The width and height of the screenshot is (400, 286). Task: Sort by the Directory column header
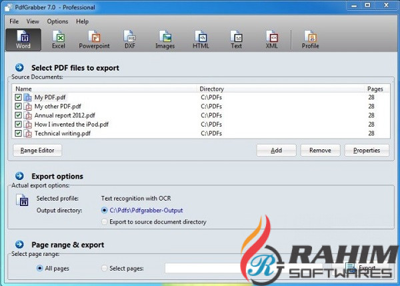coord(211,89)
